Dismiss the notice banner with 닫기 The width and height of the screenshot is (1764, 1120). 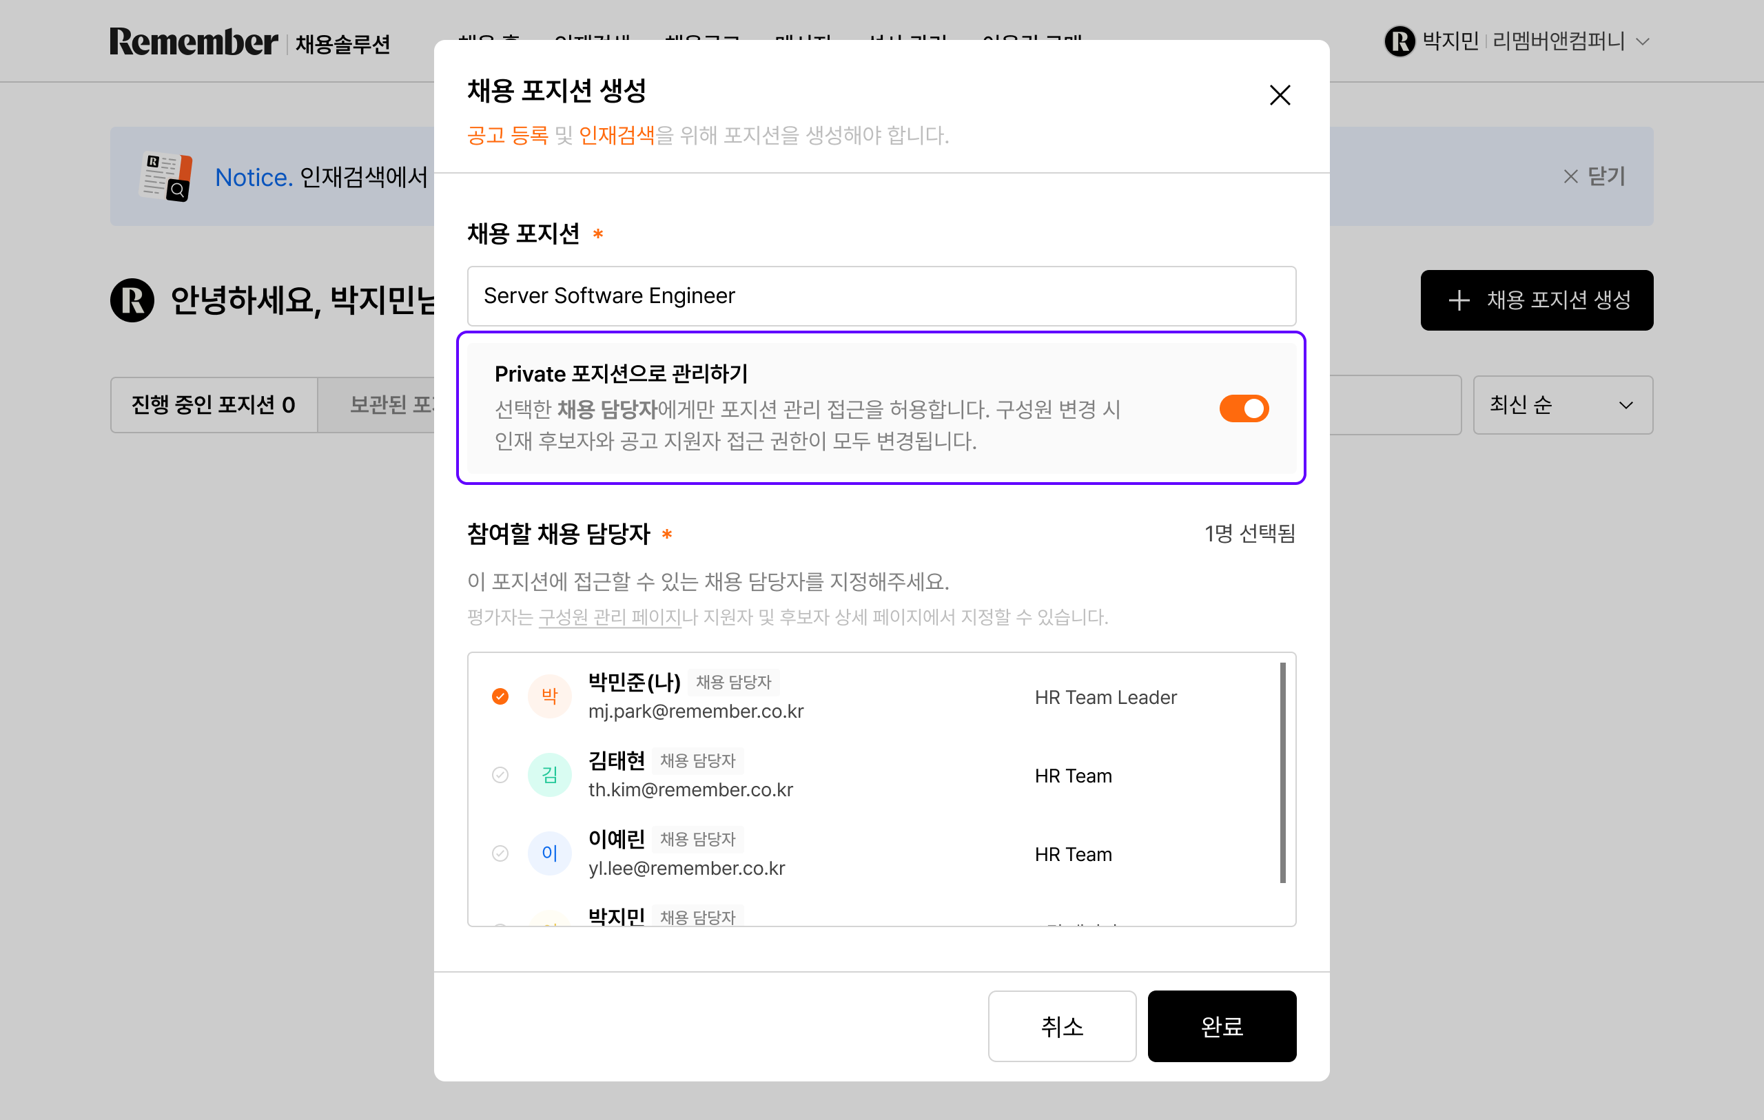1594,176
